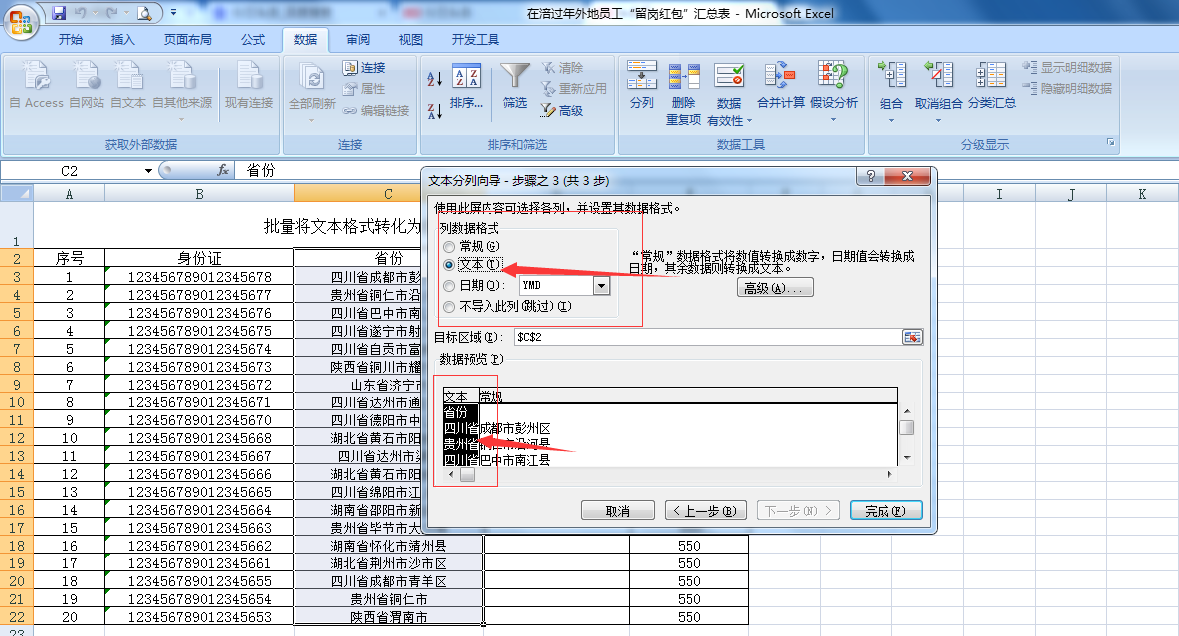The image size is (1179, 636).
Task: Expand the Name Box dropdown arrow
Action: click(x=148, y=171)
